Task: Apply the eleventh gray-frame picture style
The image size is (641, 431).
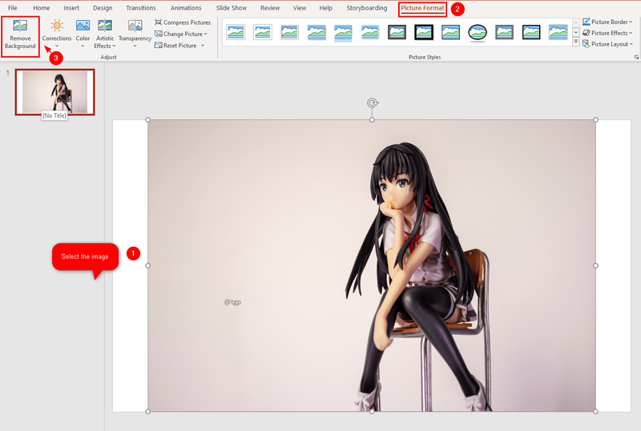Action: pyautogui.click(x=504, y=32)
